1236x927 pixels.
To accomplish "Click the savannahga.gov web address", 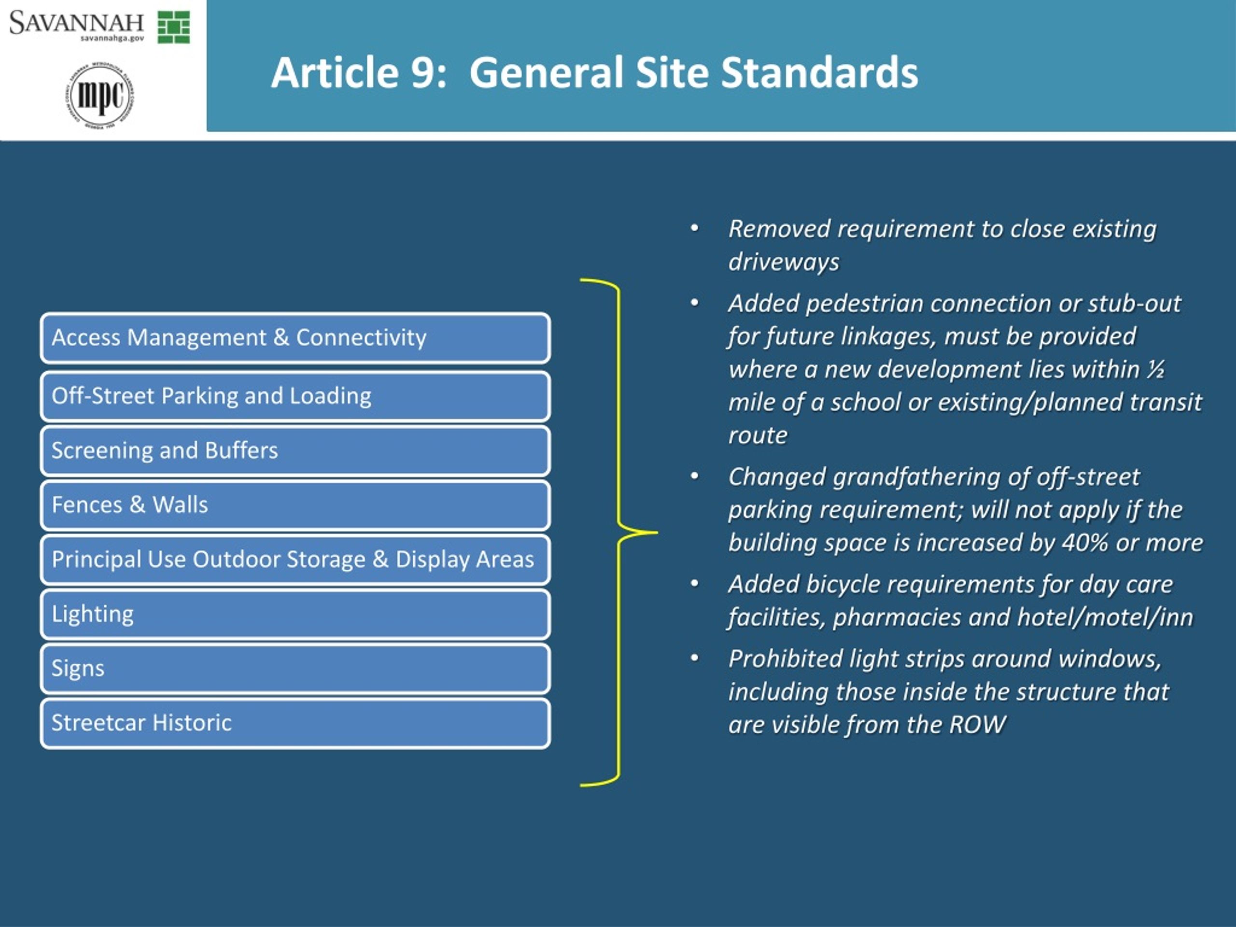I will (x=112, y=39).
